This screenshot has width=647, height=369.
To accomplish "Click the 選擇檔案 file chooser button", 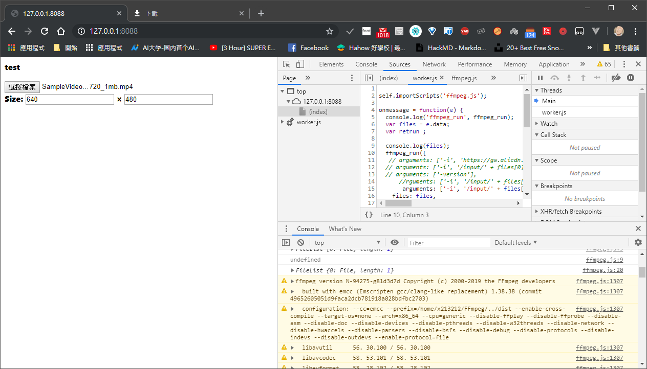I will [x=22, y=87].
